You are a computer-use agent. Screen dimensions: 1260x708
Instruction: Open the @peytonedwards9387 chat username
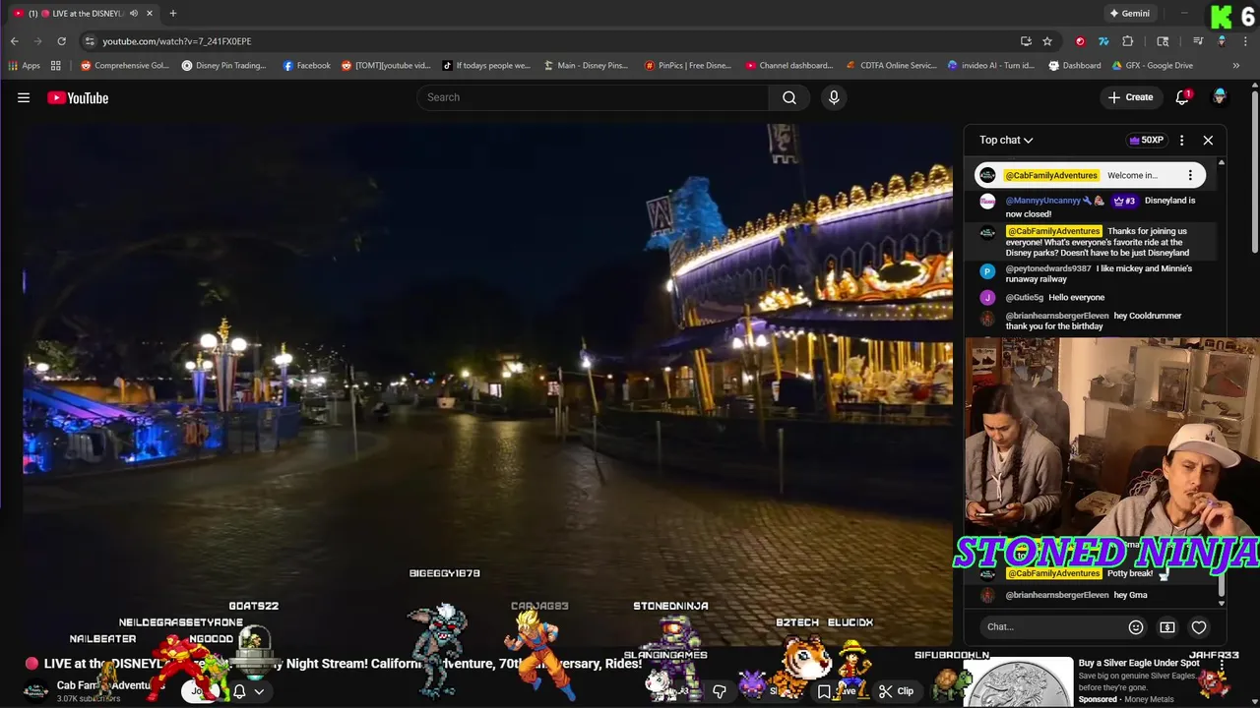(1048, 268)
